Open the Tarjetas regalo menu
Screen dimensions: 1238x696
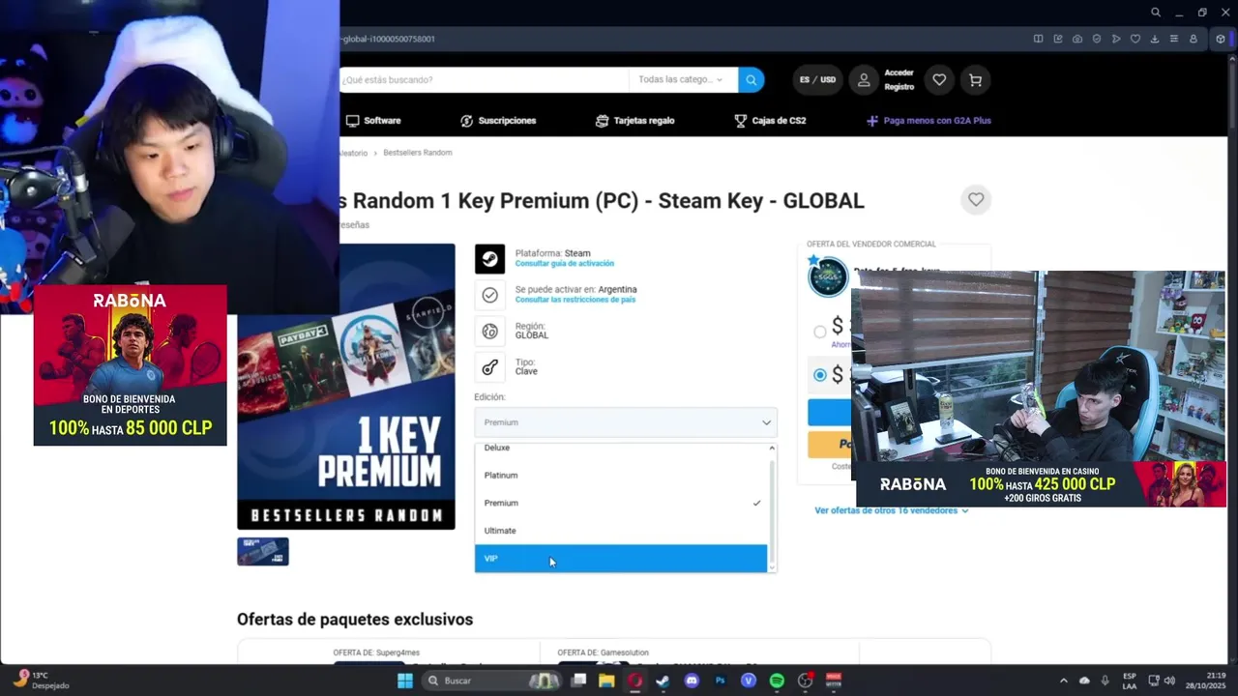tap(634, 121)
